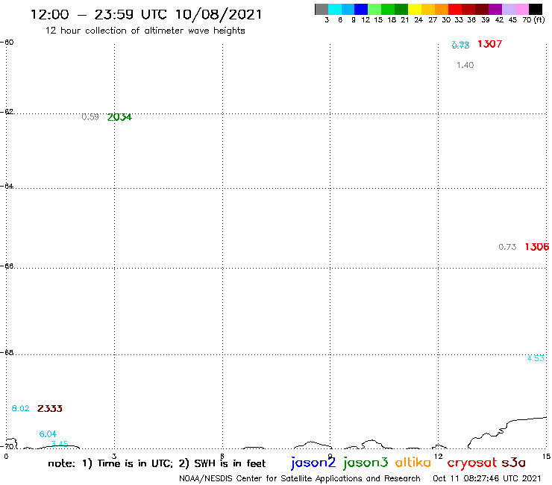Select the gray '1.40' wave height value
The width and height of the screenshot is (552, 485).
pos(465,65)
